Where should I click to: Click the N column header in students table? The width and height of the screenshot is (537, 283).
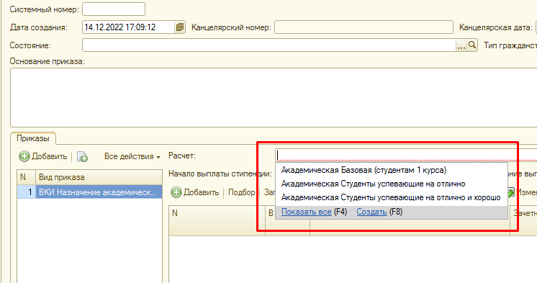pos(217,220)
